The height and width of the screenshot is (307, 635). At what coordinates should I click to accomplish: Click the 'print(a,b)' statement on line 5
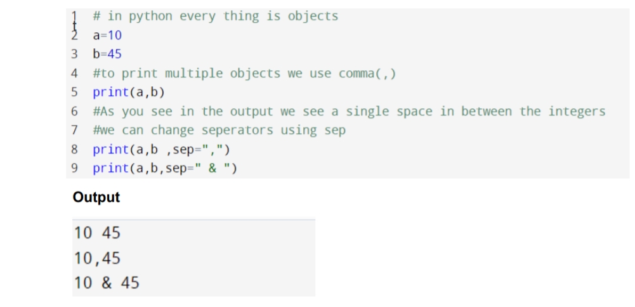pyautogui.click(x=129, y=93)
